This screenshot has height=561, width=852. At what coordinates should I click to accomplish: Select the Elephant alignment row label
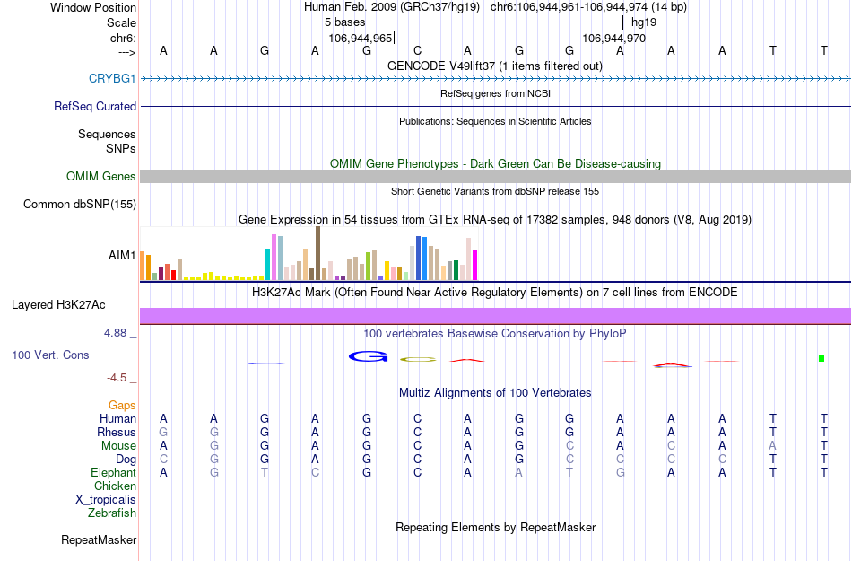tap(113, 472)
